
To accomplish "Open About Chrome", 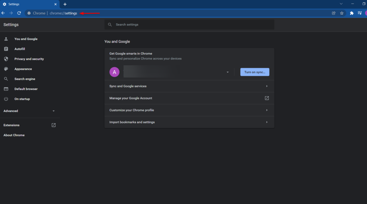I will 14,135.
